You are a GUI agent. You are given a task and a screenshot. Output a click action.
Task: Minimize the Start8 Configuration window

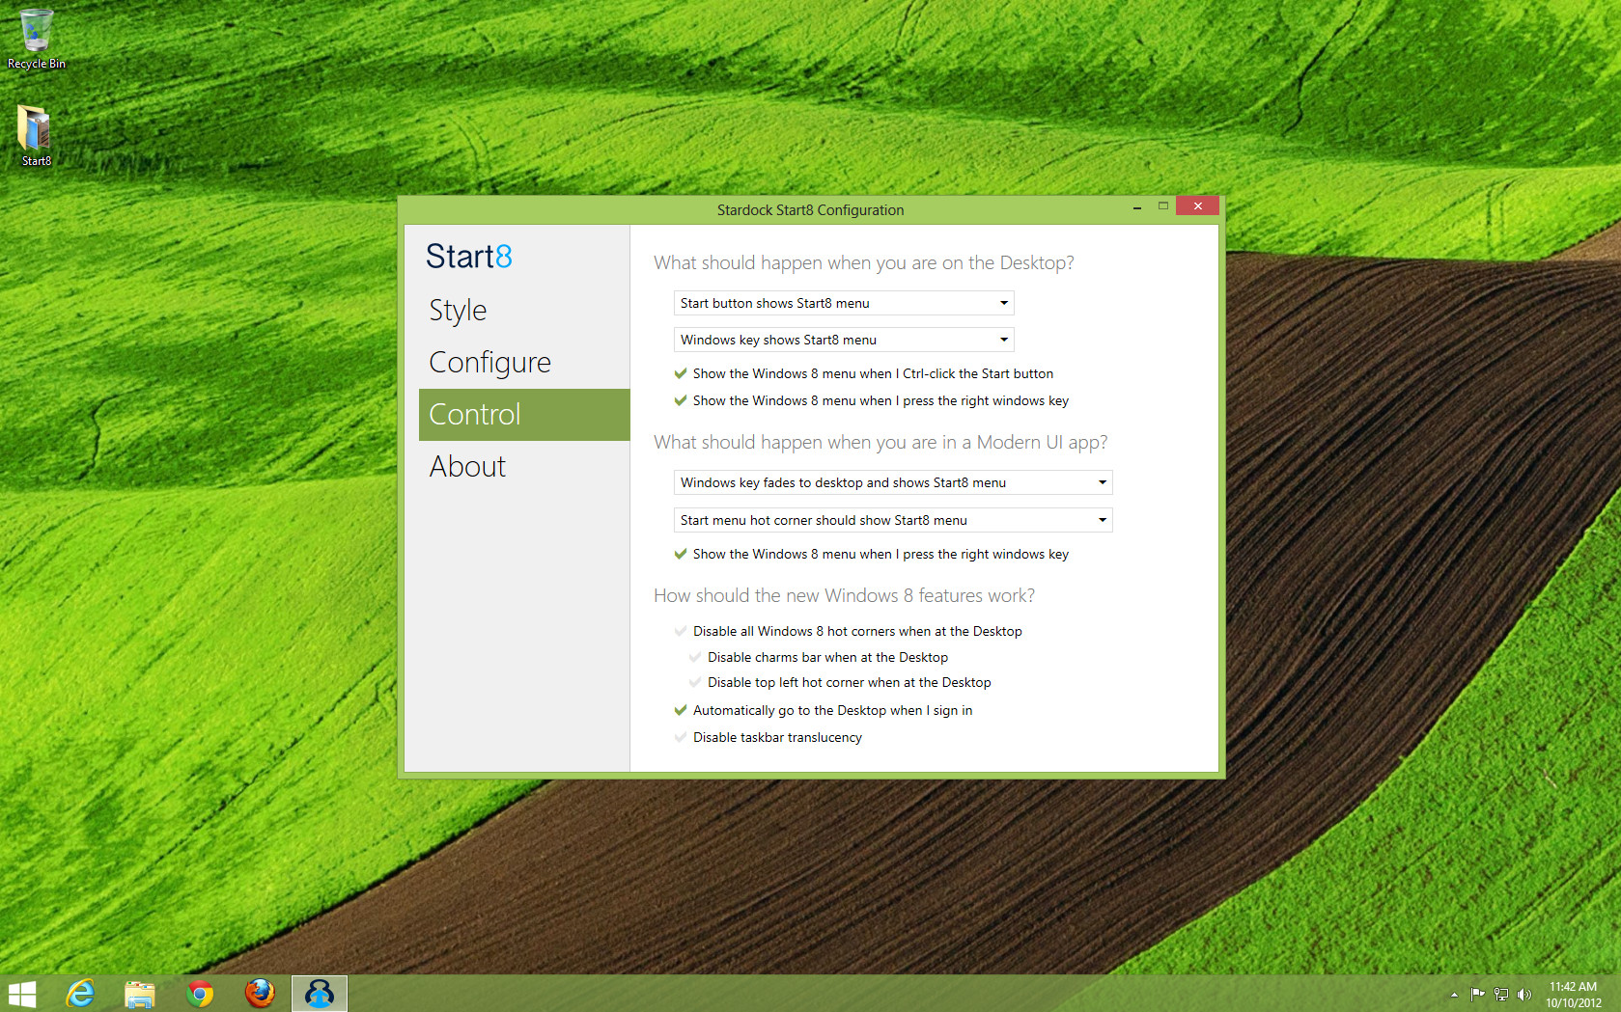point(1137,206)
